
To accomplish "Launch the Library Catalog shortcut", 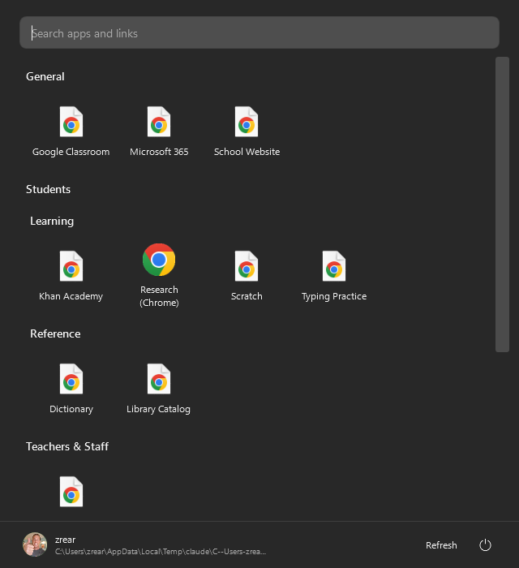I will click(x=159, y=389).
